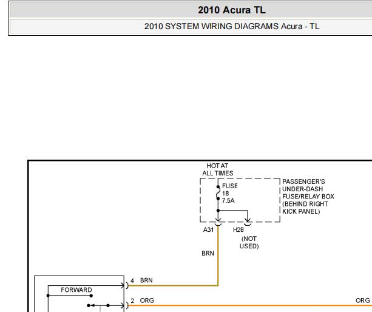Click the 'FORWARD' switch label
The width and height of the screenshot is (372, 312).
click(x=76, y=290)
